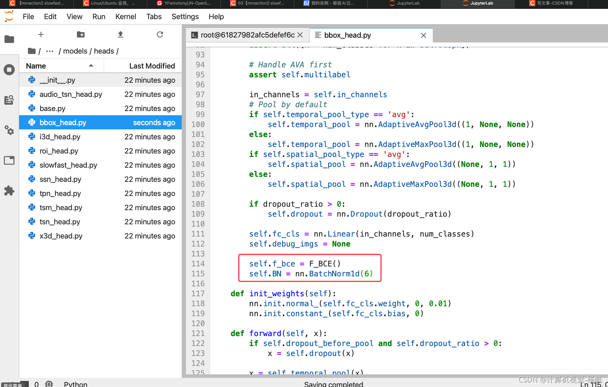Select audio_tsn_head.py file
The width and height of the screenshot is (608, 387).
(x=100, y=94)
